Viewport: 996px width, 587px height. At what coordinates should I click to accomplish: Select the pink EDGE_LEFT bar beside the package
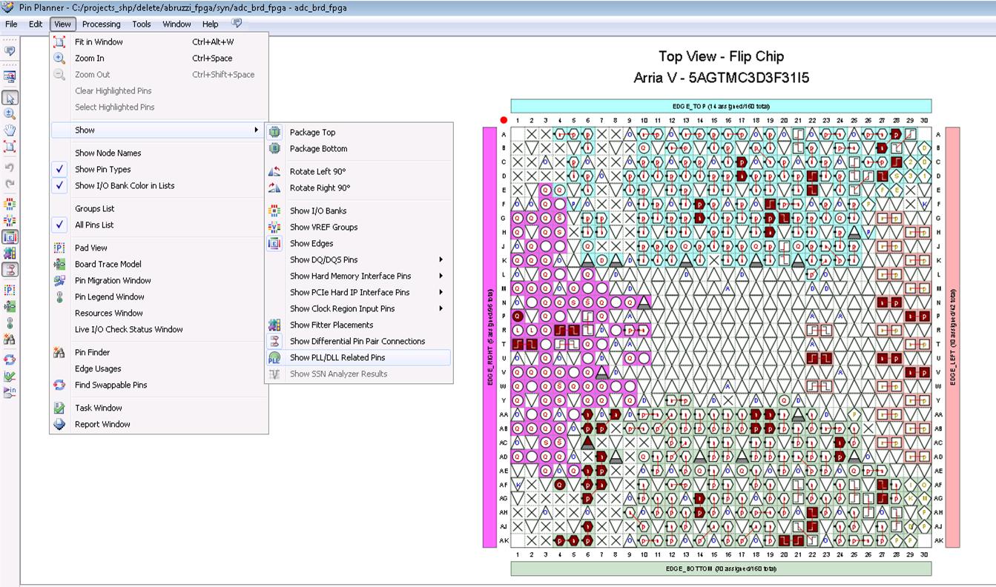point(952,337)
